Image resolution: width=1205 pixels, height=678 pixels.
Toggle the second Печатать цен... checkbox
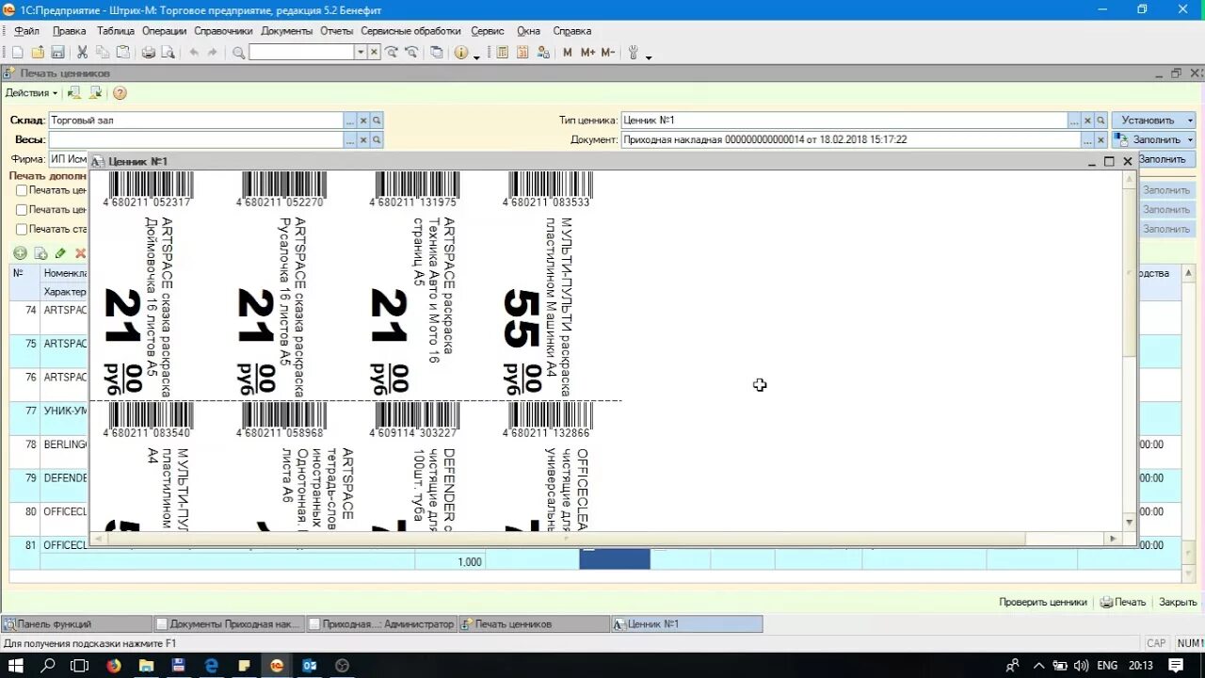tap(22, 210)
